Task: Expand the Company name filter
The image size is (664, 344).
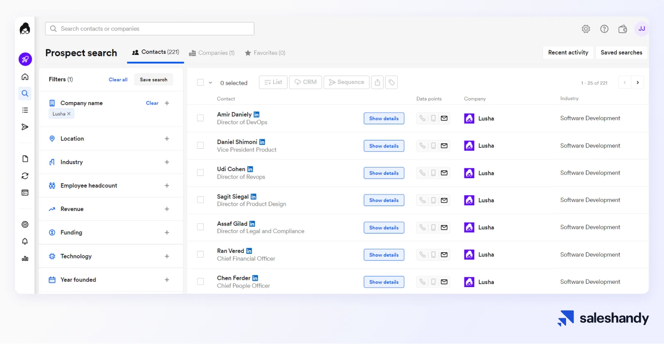Action: tap(167, 103)
